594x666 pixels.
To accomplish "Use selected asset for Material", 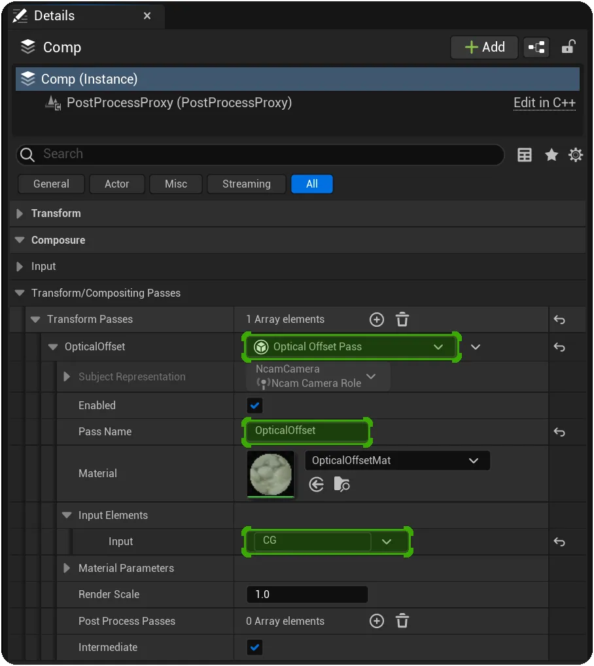I will pos(317,484).
